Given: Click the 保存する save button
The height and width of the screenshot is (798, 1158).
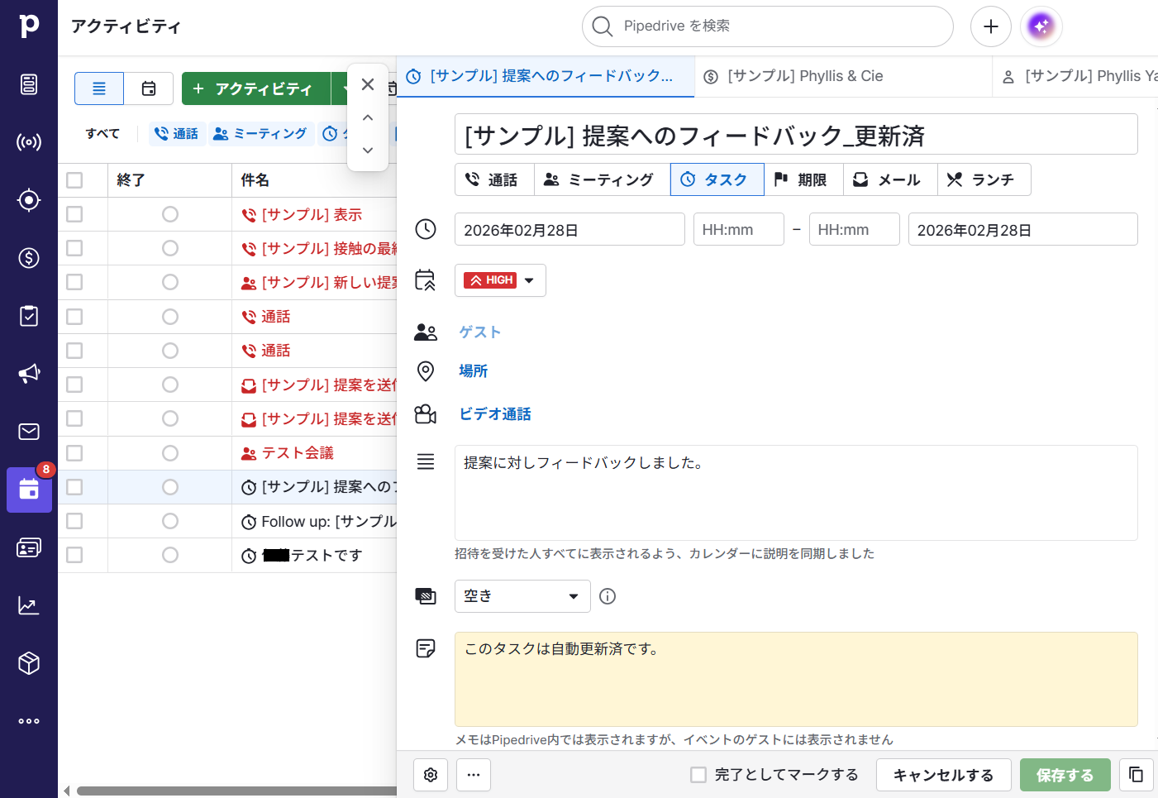Looking at the screenshot, I should [x=1065, y=775].
